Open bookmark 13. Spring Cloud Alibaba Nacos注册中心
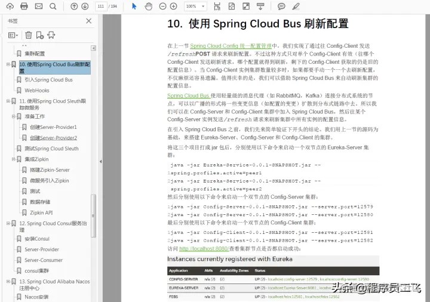Screen dimensions: 430x302 pyautogui.click(x=54, y=285)
